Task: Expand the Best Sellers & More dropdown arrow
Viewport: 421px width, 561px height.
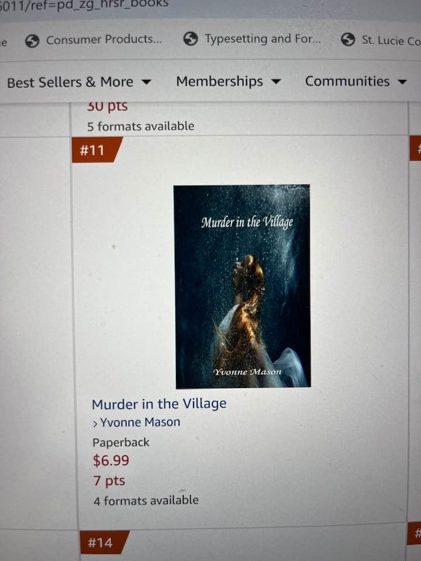Action: pos(146,82)
